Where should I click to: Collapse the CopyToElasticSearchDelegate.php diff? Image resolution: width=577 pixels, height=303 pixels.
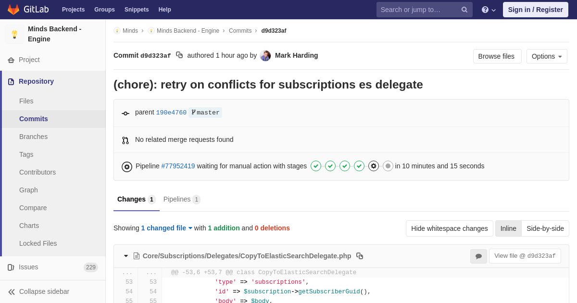click(126, 256)
